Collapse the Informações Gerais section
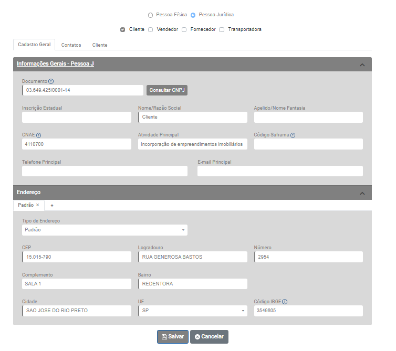 point(362,65)
